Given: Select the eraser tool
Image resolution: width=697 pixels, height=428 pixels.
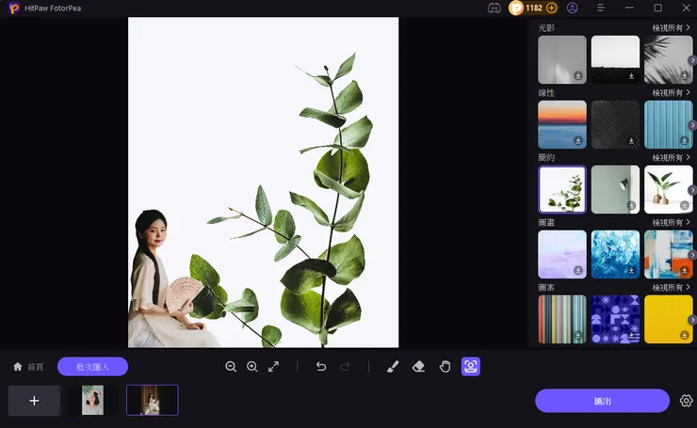Looking at the screenshot, I should 418,367.
